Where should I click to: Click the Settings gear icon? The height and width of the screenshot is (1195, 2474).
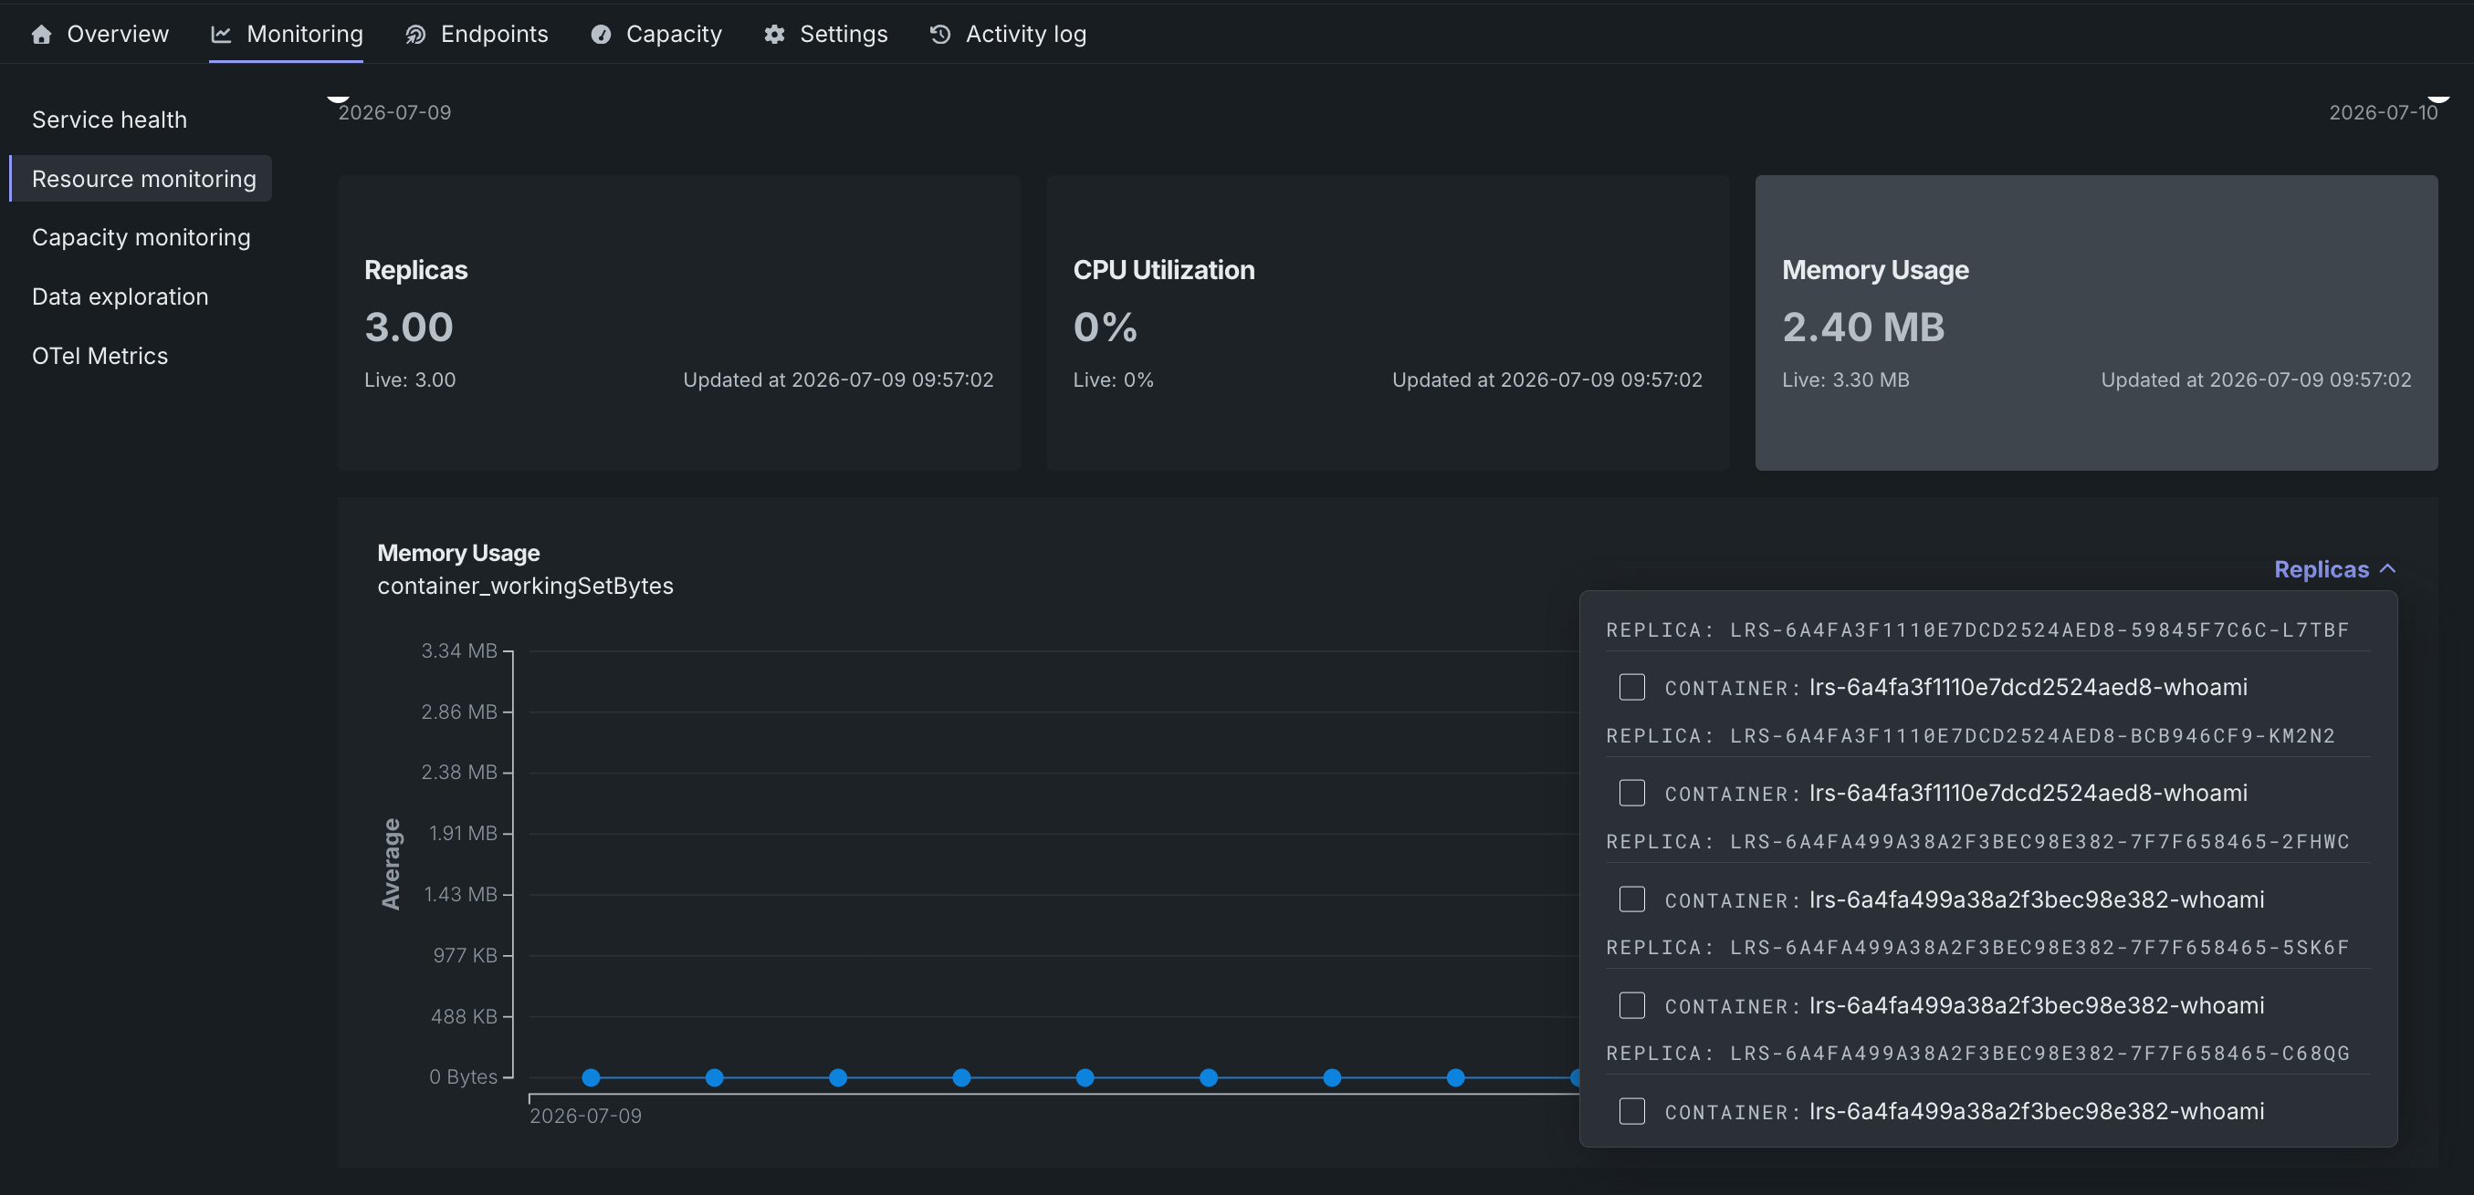(x=774, y=35)
